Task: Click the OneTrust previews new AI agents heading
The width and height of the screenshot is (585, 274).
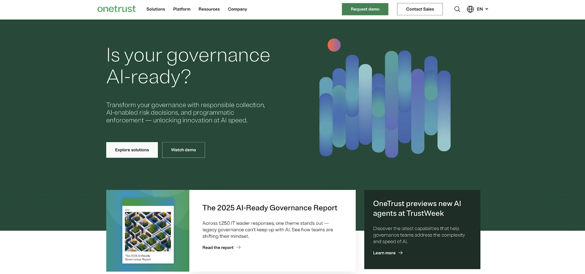Action: [x=417, y=208]
